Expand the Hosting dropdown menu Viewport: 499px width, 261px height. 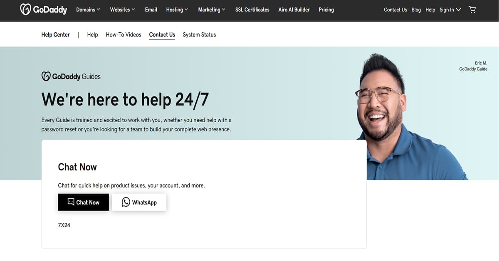(177, 10)
